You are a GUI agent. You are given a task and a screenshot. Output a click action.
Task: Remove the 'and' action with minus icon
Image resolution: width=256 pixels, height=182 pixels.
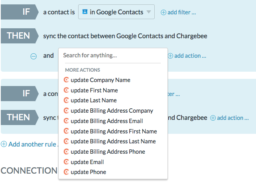click(33, 56)
